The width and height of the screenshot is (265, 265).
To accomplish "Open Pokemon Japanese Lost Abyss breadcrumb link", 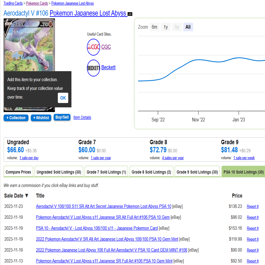I will 72,3.
